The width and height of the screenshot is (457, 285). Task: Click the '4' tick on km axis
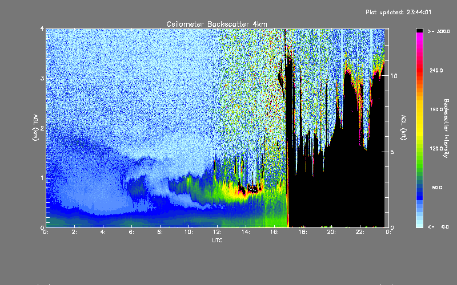tap(42, 28)
